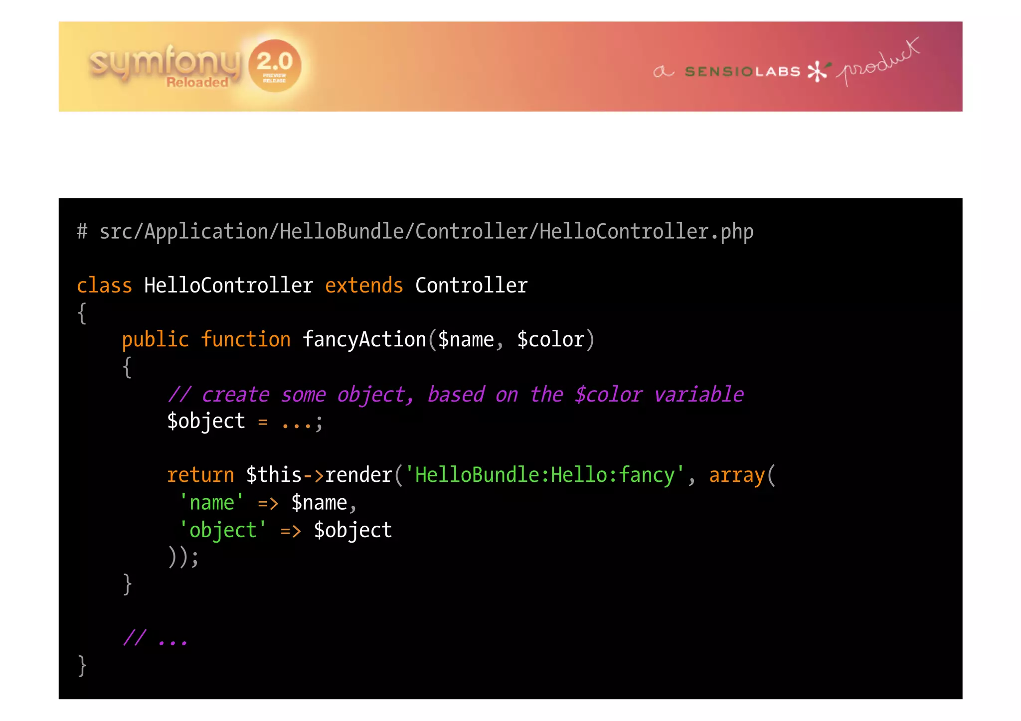Click the orange 'class' keyword
This screenshot has width=1021, height=721.
tap(104, 286)
